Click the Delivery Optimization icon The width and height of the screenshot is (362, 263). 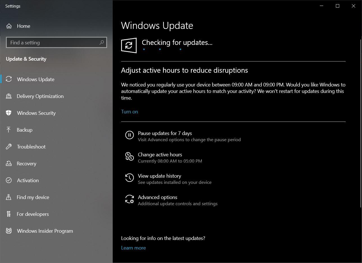9,96
